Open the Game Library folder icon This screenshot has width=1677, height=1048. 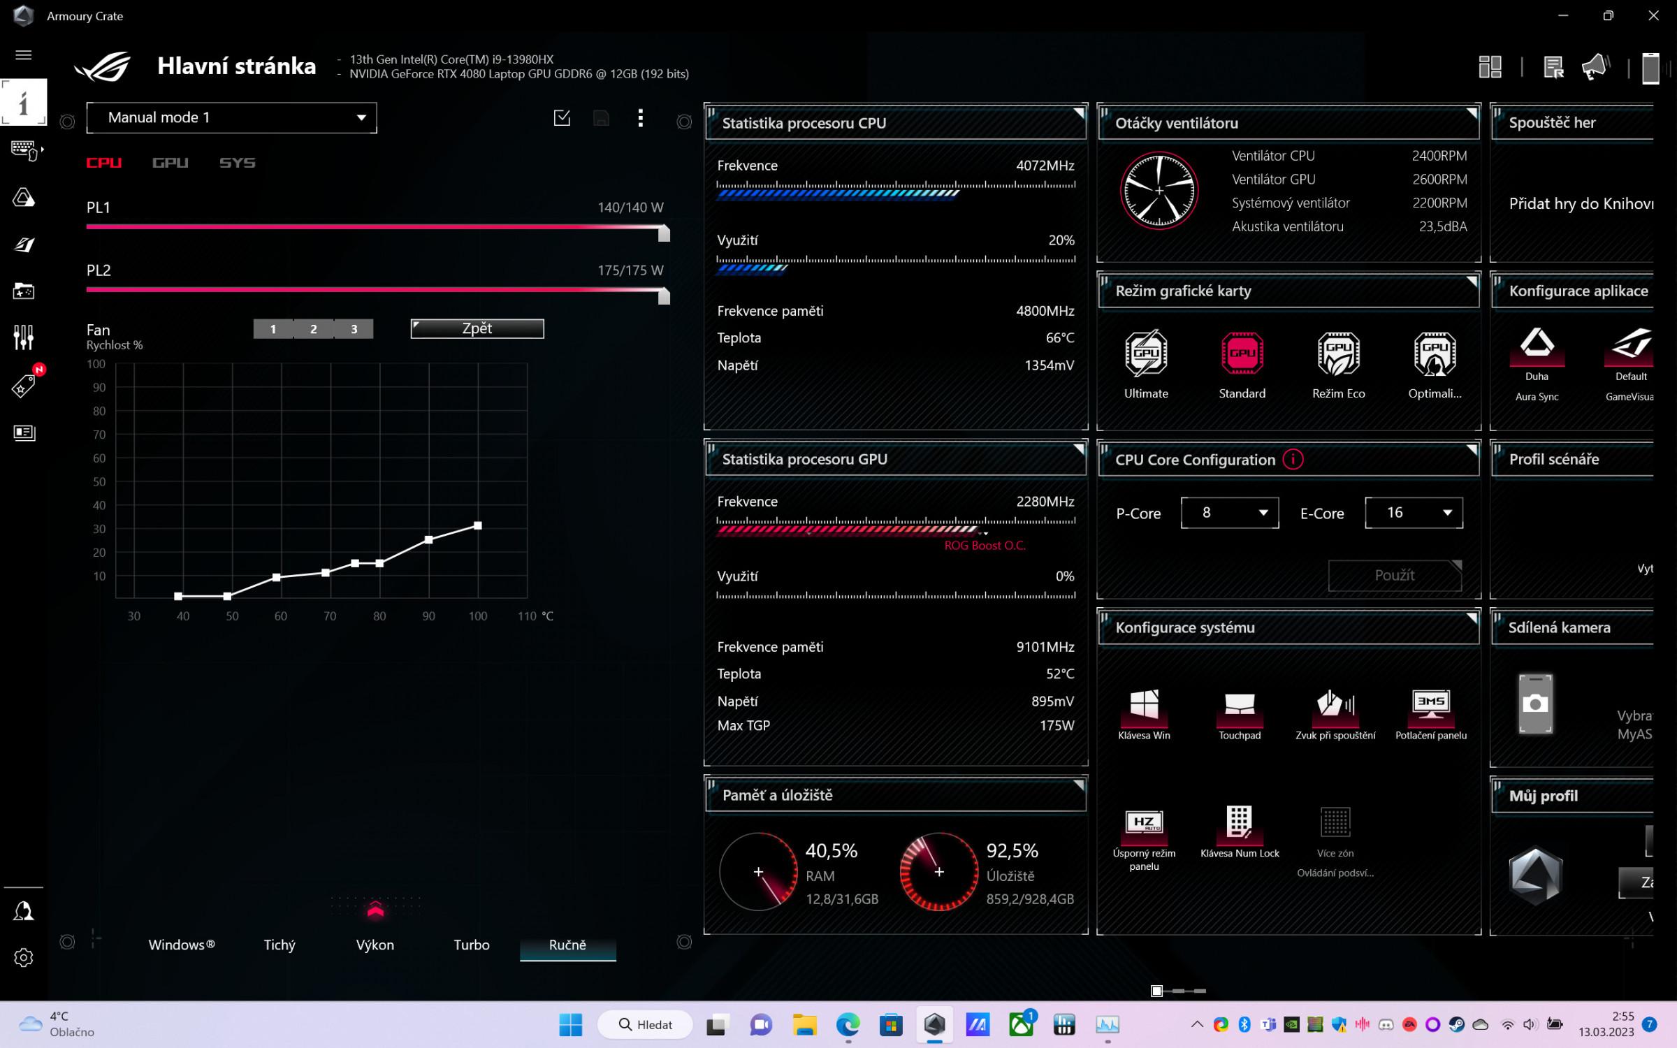click(24, 291)
